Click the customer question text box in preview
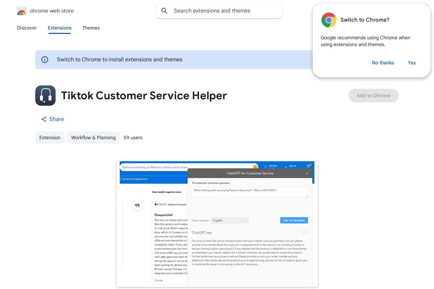The image size is (434, 289). [250, 192]
